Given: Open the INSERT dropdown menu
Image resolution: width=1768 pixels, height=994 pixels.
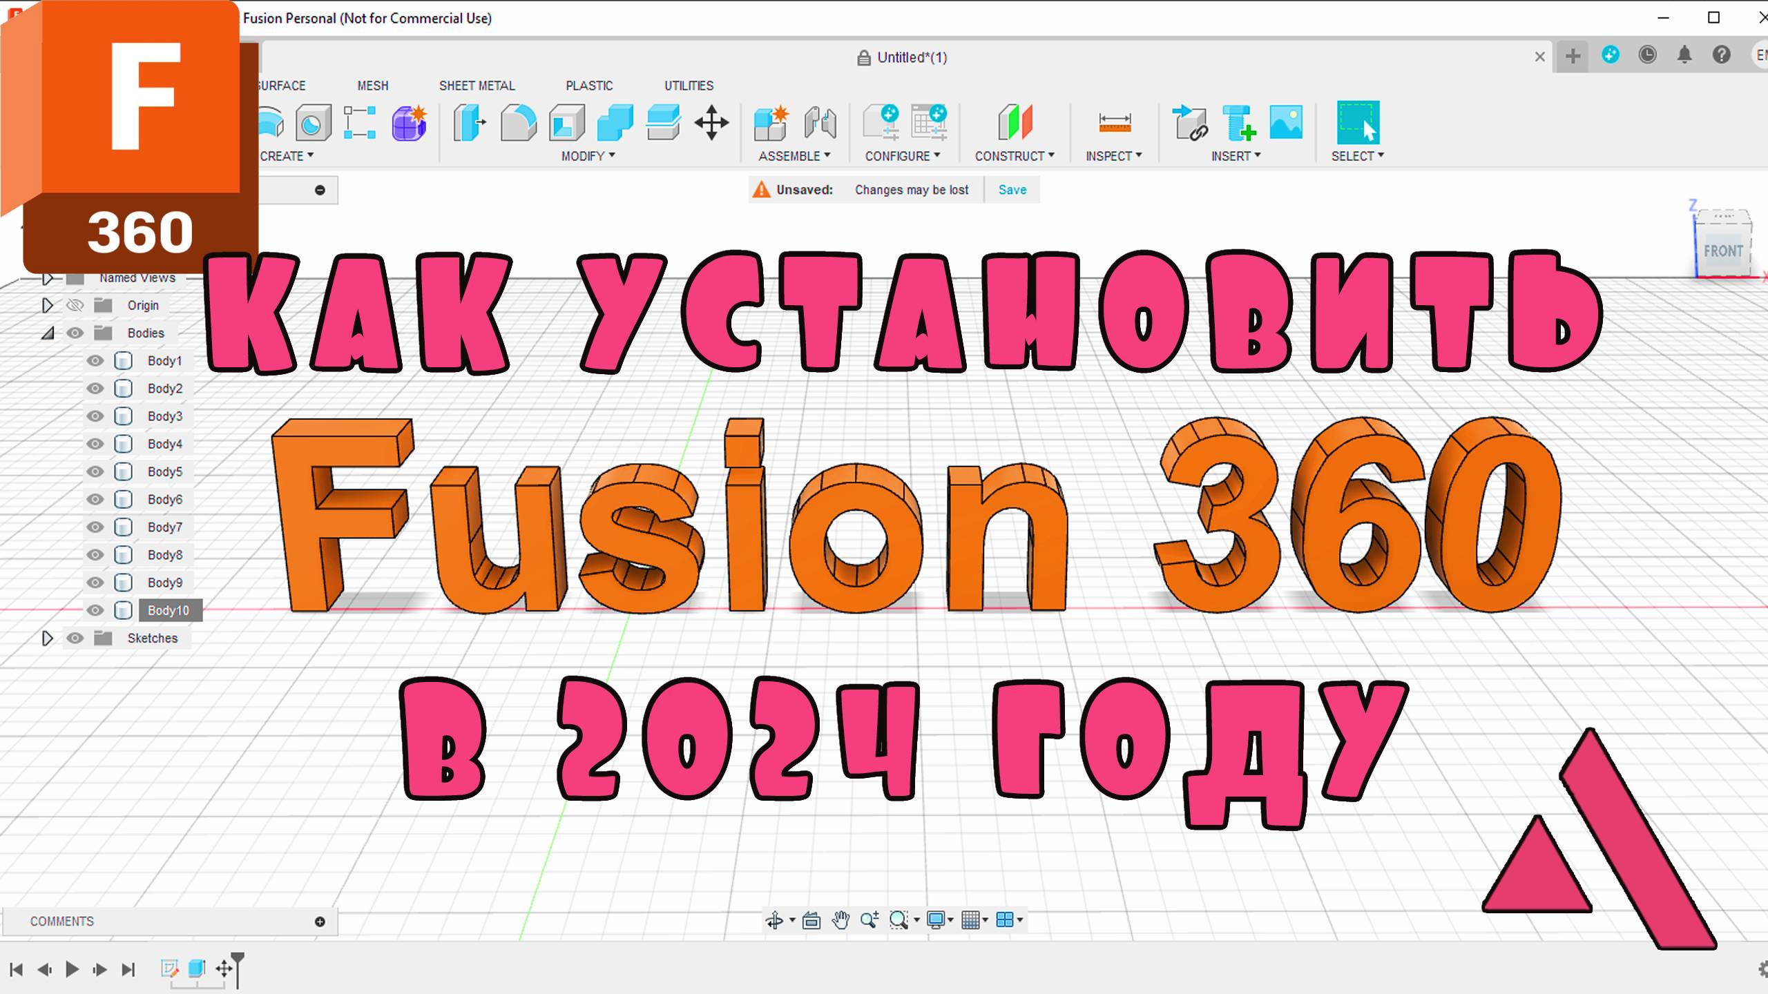Looking at the screenshot, I should (x=1236, y=156).
